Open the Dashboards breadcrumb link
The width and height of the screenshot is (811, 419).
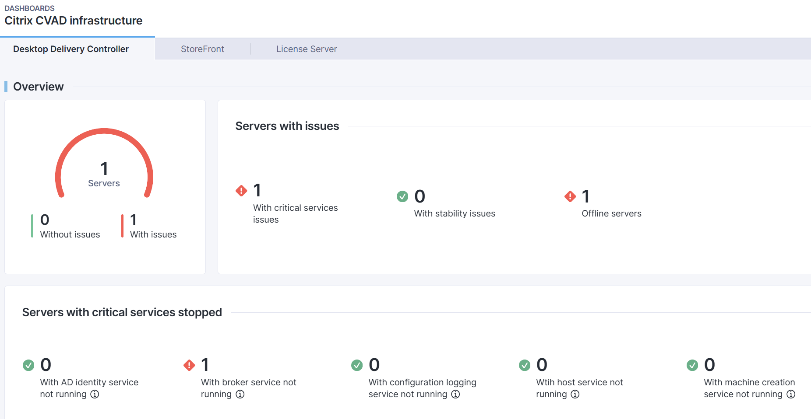point(29,8)
